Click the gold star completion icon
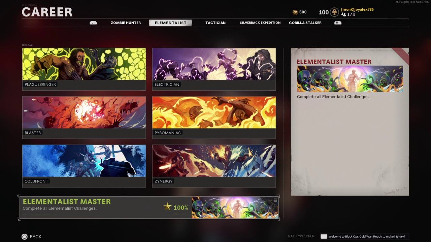Screen dimensions: 431x242 (x=167, y=207)
